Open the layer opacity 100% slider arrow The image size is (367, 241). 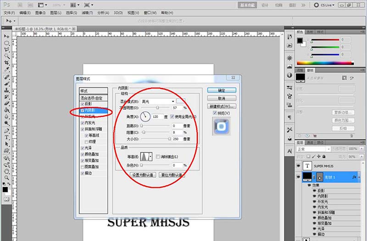[x=361, y=149]
